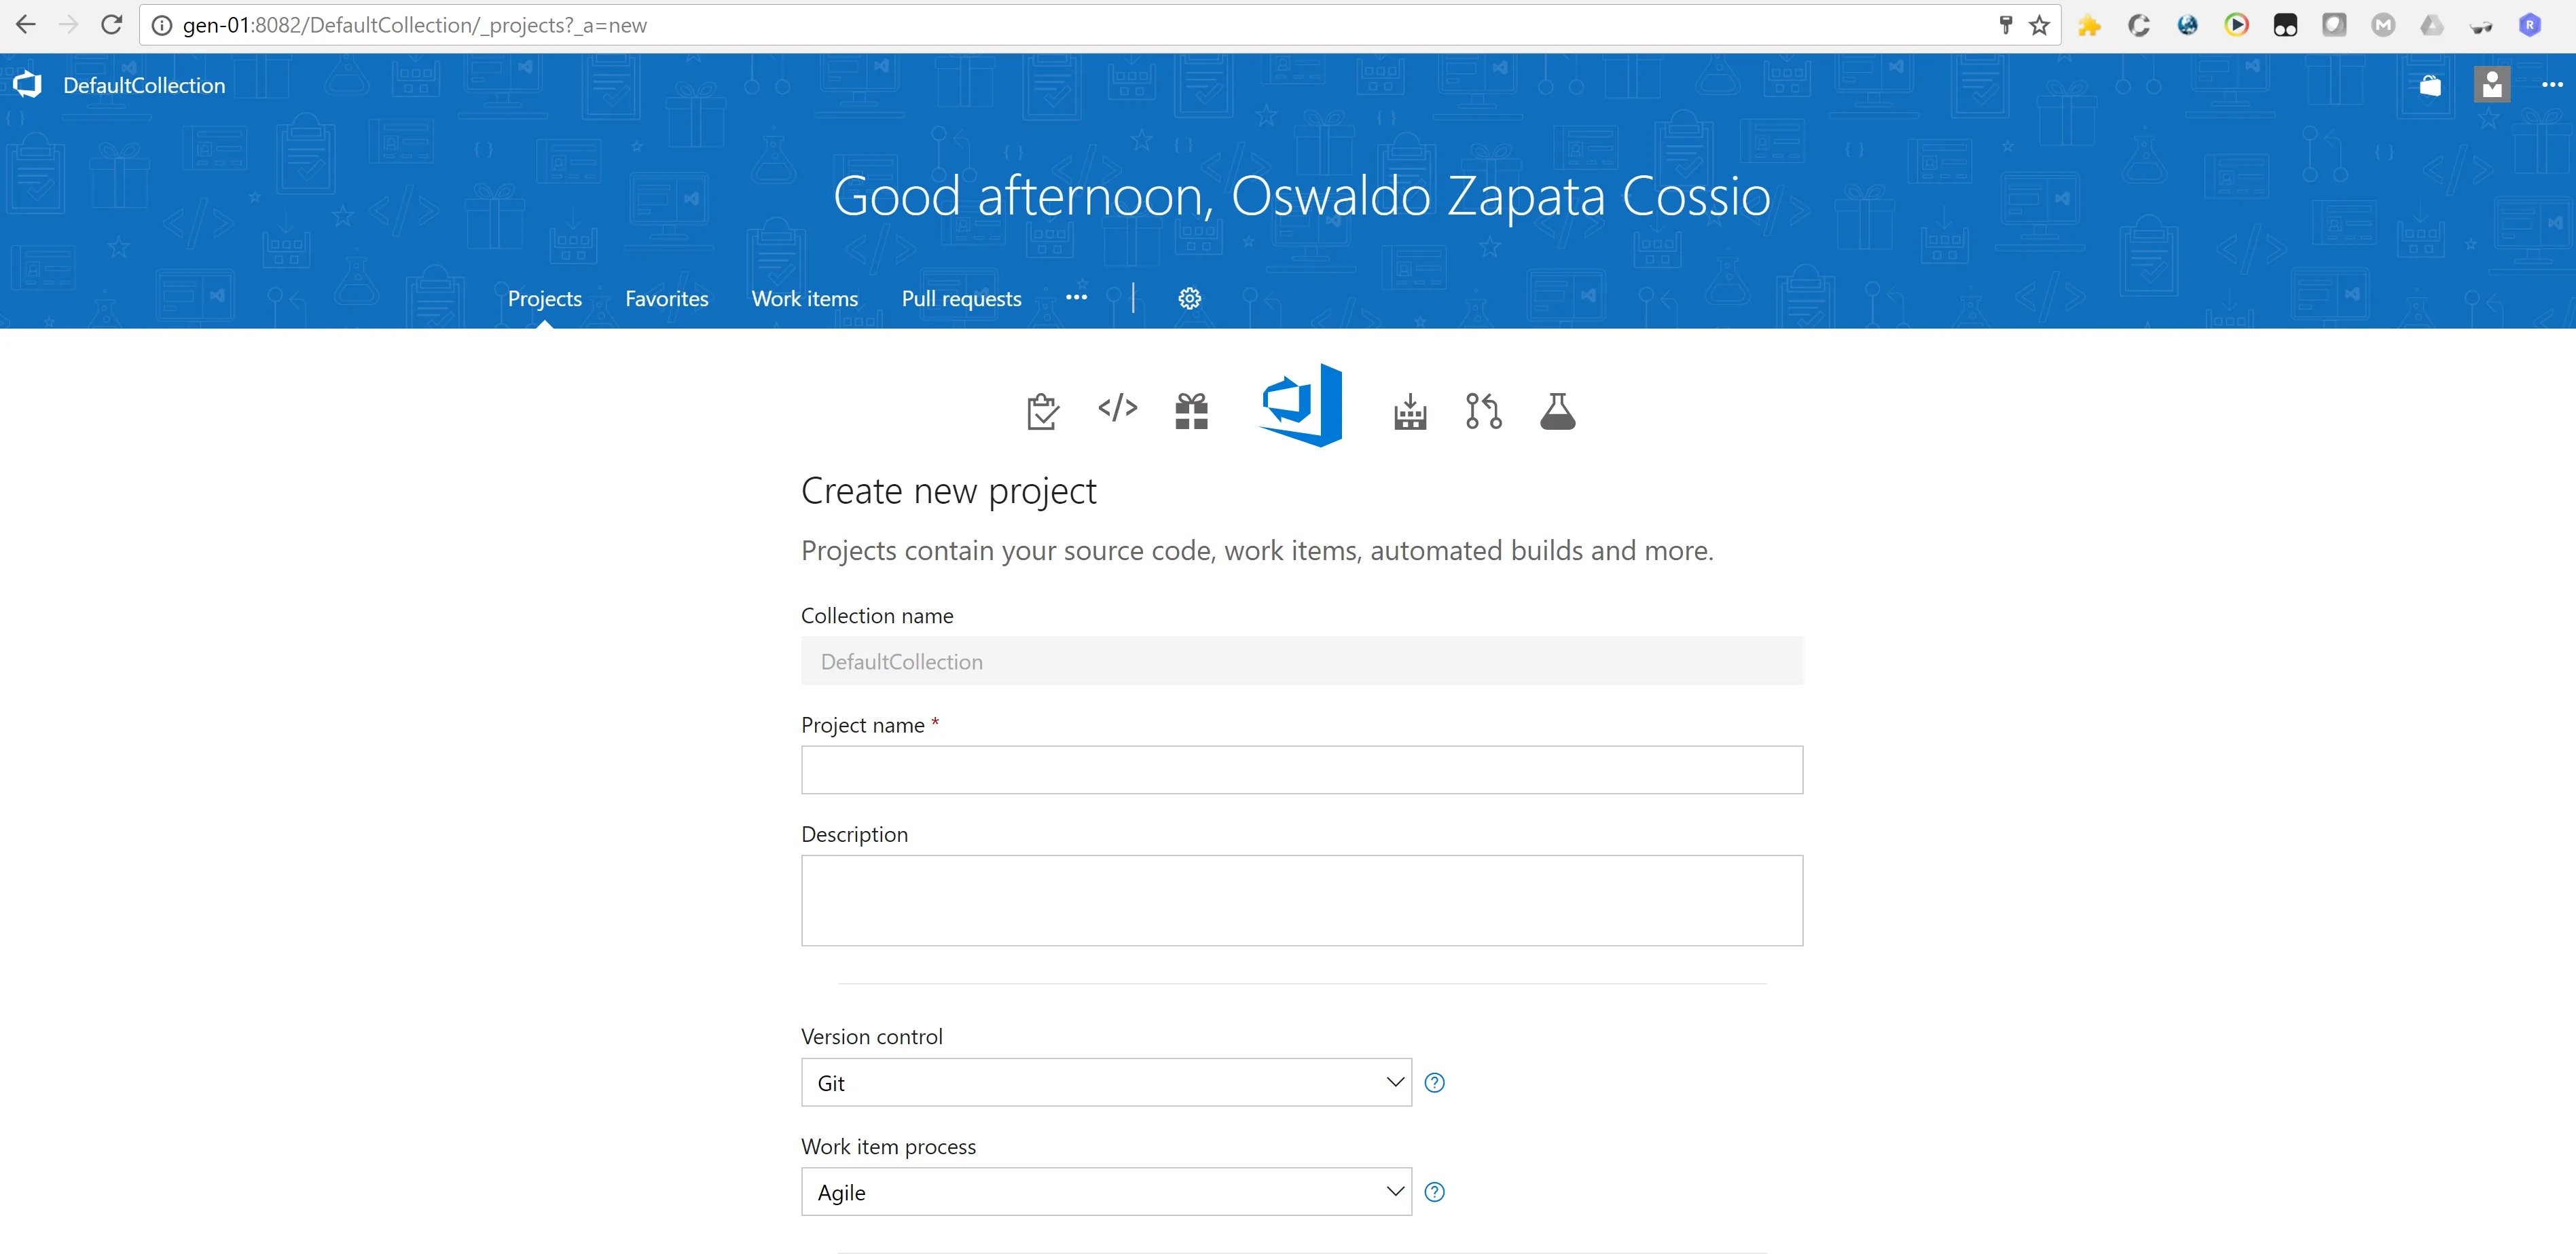Click into the Description text area
Image resolution: width=2576 pixels, height=1254 pixels.
click(x=1301, y=899)
